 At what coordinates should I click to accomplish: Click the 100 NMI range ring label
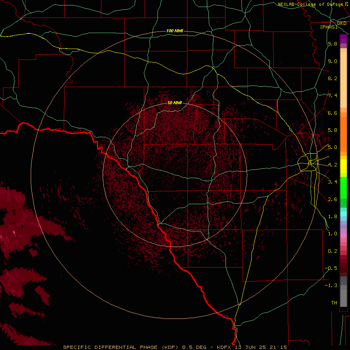click(175, 31)
